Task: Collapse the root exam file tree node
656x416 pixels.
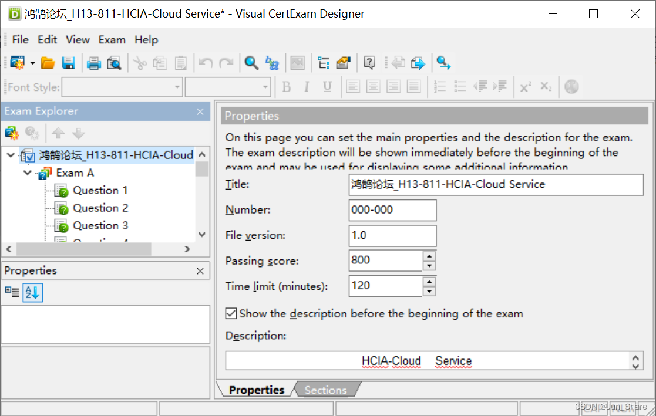Action: coord(11,155)
